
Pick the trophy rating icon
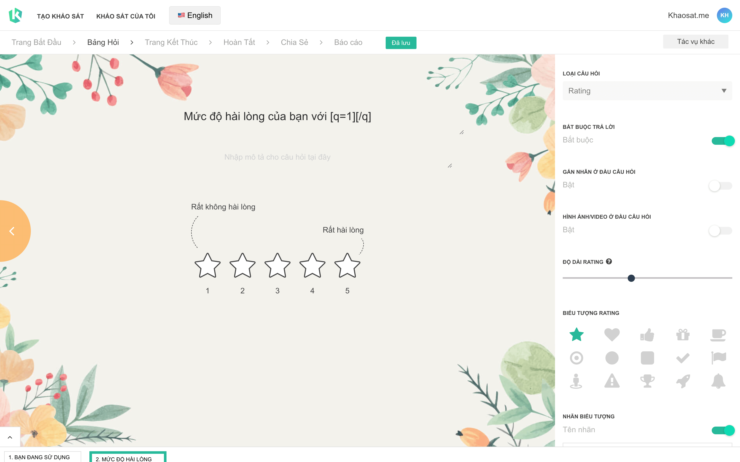pyautogui.click(x=647, y=381)
